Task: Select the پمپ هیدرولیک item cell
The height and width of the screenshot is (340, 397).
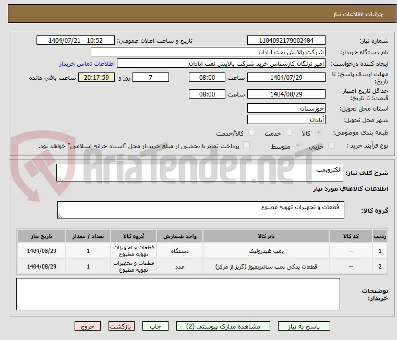Action: (266, 251)
